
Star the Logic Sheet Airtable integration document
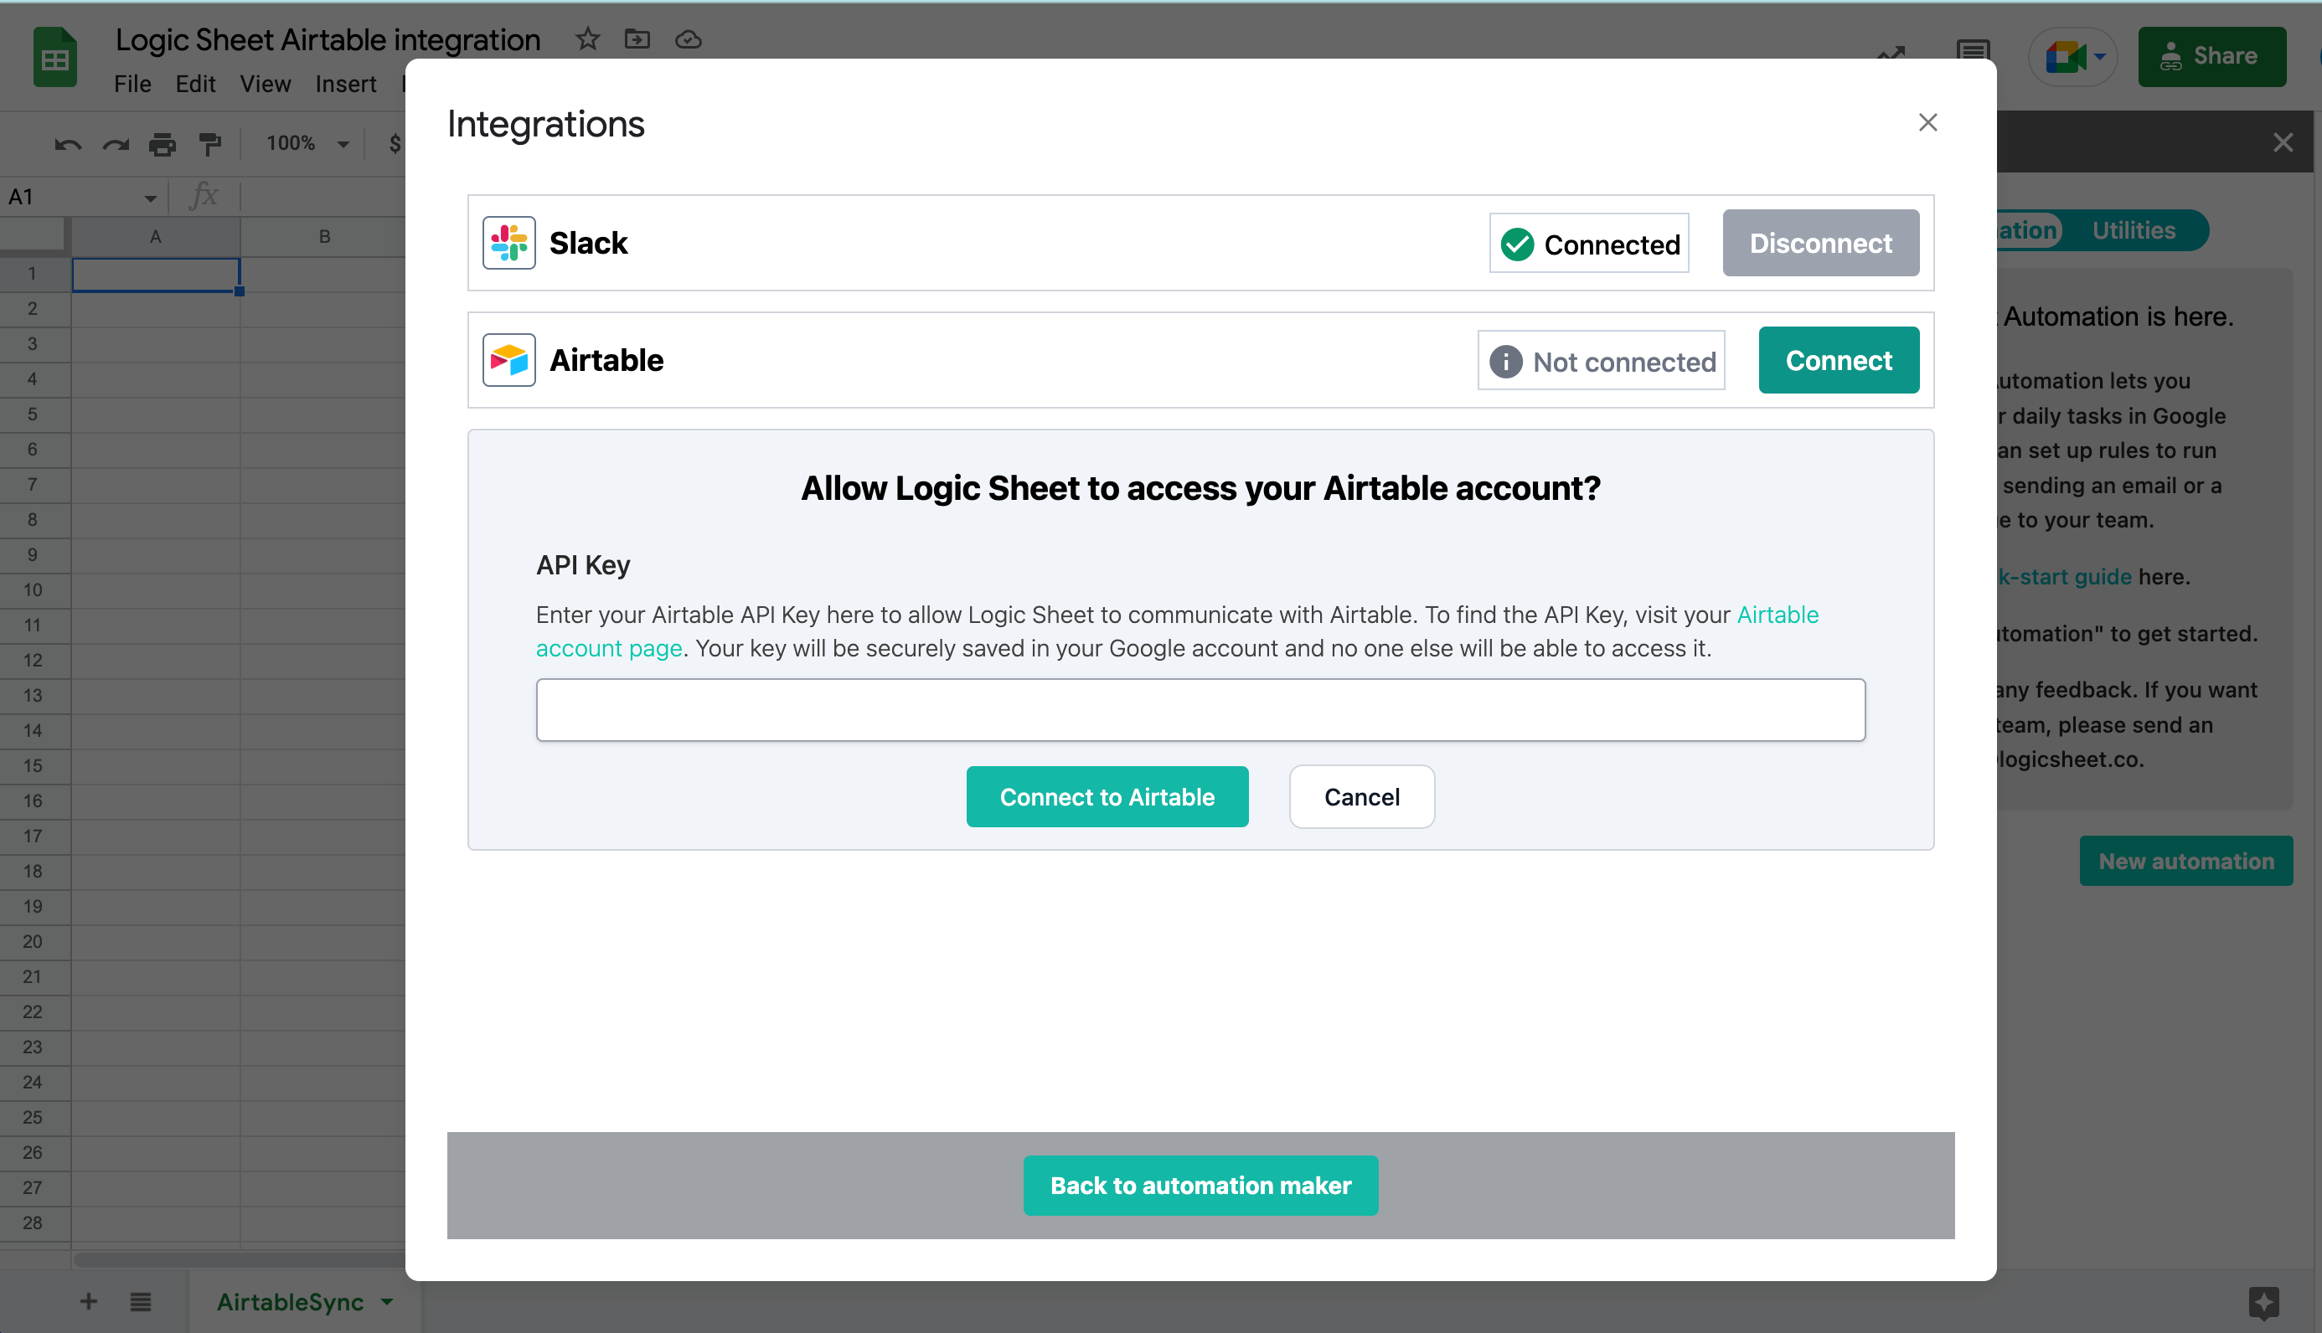pos(588,39)
